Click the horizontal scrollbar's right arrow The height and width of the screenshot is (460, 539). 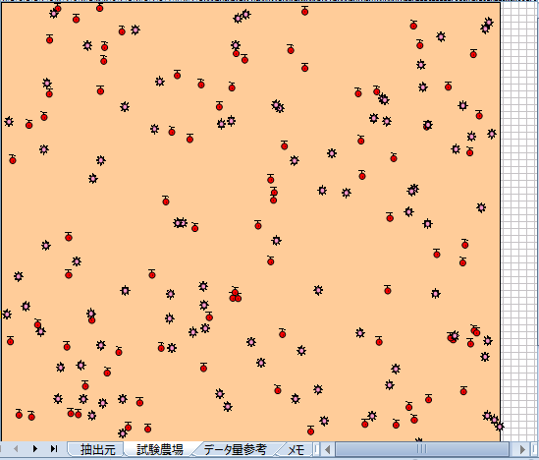522,449
